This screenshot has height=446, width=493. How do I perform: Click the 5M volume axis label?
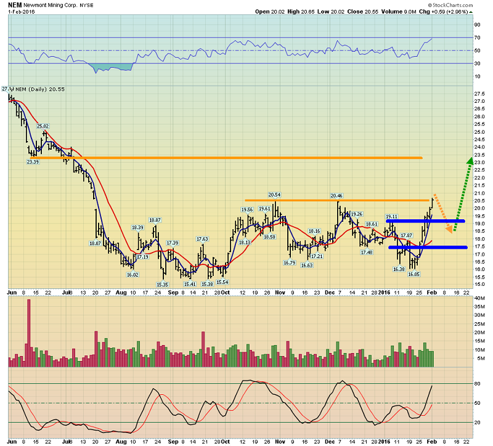click(481, 359)
